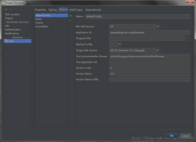Screen dimensions: 196x142
Task: Expand the Signing Config dropdown
Action: coord(120,44)
